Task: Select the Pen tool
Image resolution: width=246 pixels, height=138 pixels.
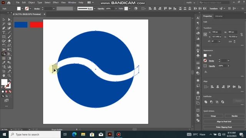Action: click(4, 28)
